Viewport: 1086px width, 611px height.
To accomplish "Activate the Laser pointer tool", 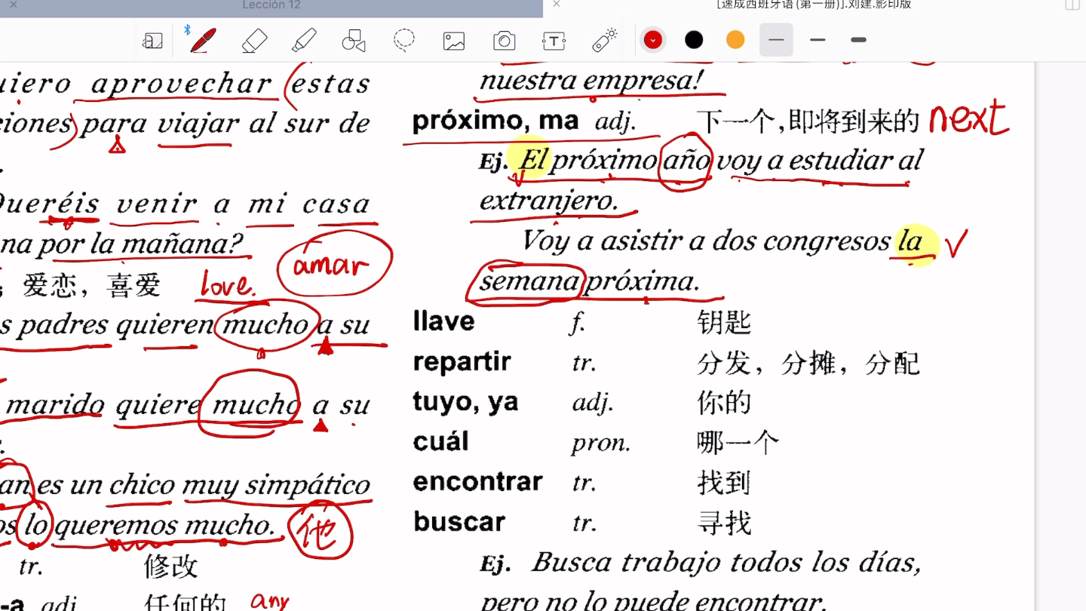I will coord(605,40).
